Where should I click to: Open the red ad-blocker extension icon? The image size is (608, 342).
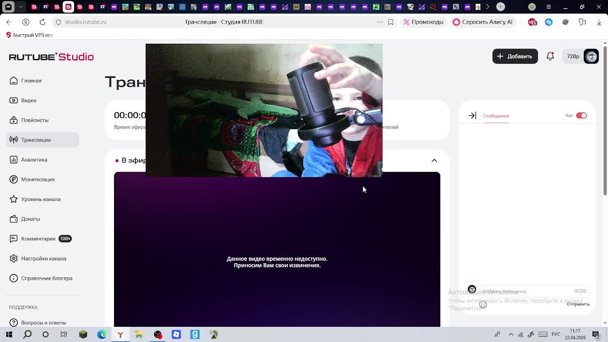[x=532, y=22]
